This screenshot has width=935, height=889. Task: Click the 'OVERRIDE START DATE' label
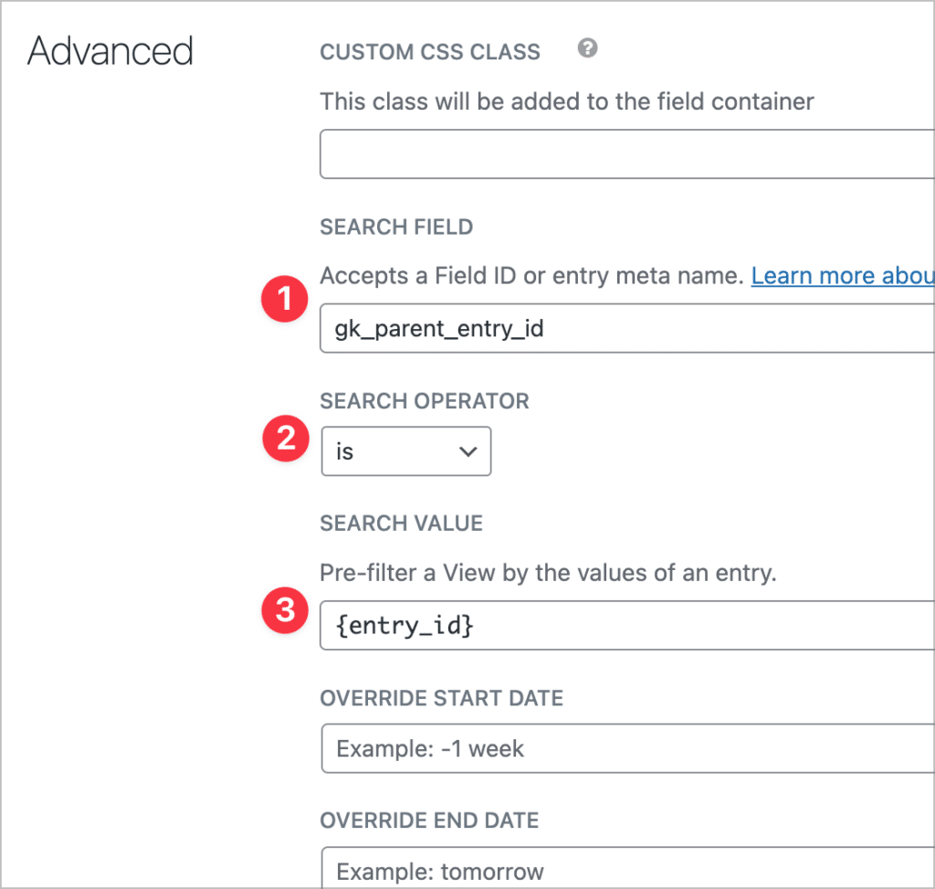442,698
